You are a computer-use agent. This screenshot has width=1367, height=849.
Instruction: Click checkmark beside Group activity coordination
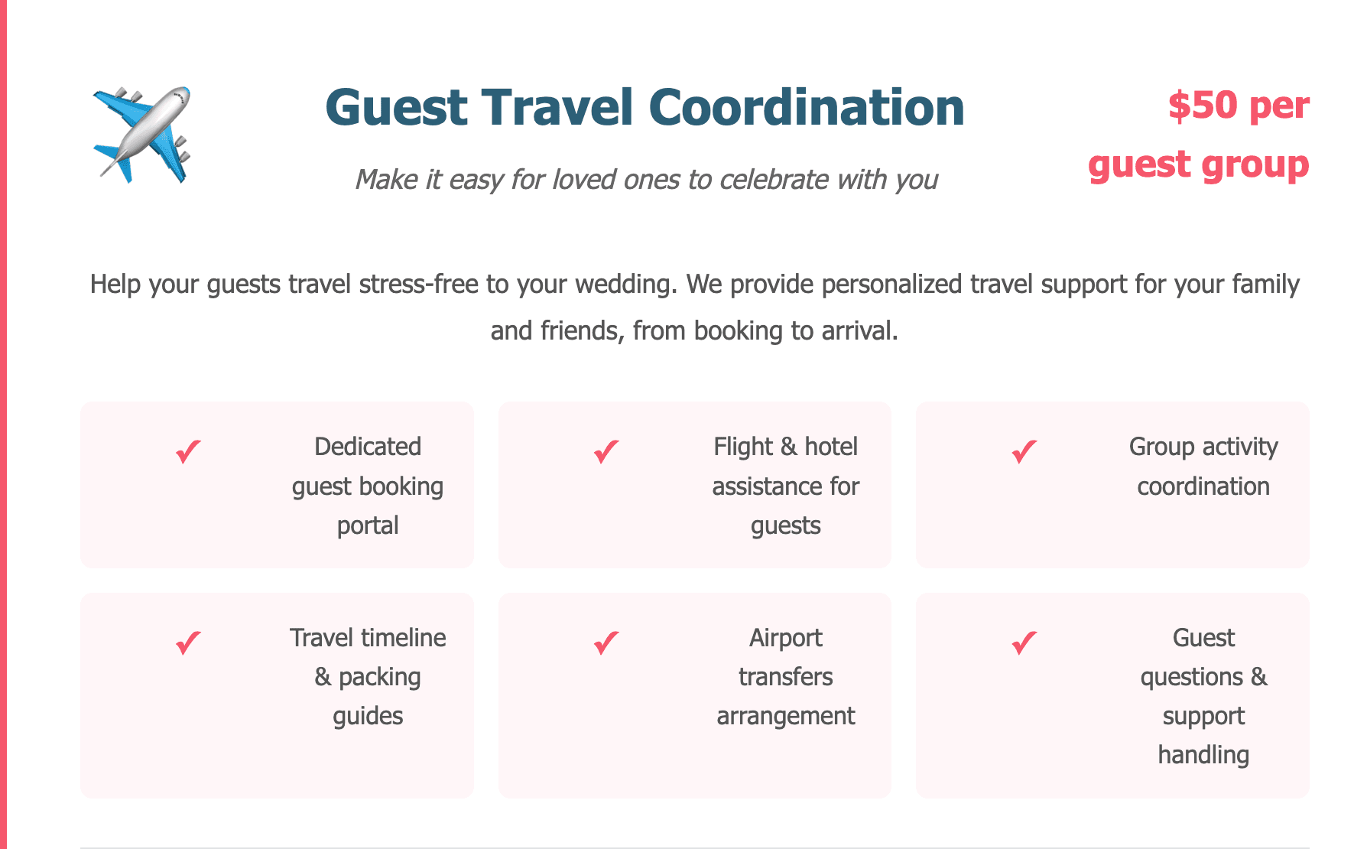(x=1024, y=451)
